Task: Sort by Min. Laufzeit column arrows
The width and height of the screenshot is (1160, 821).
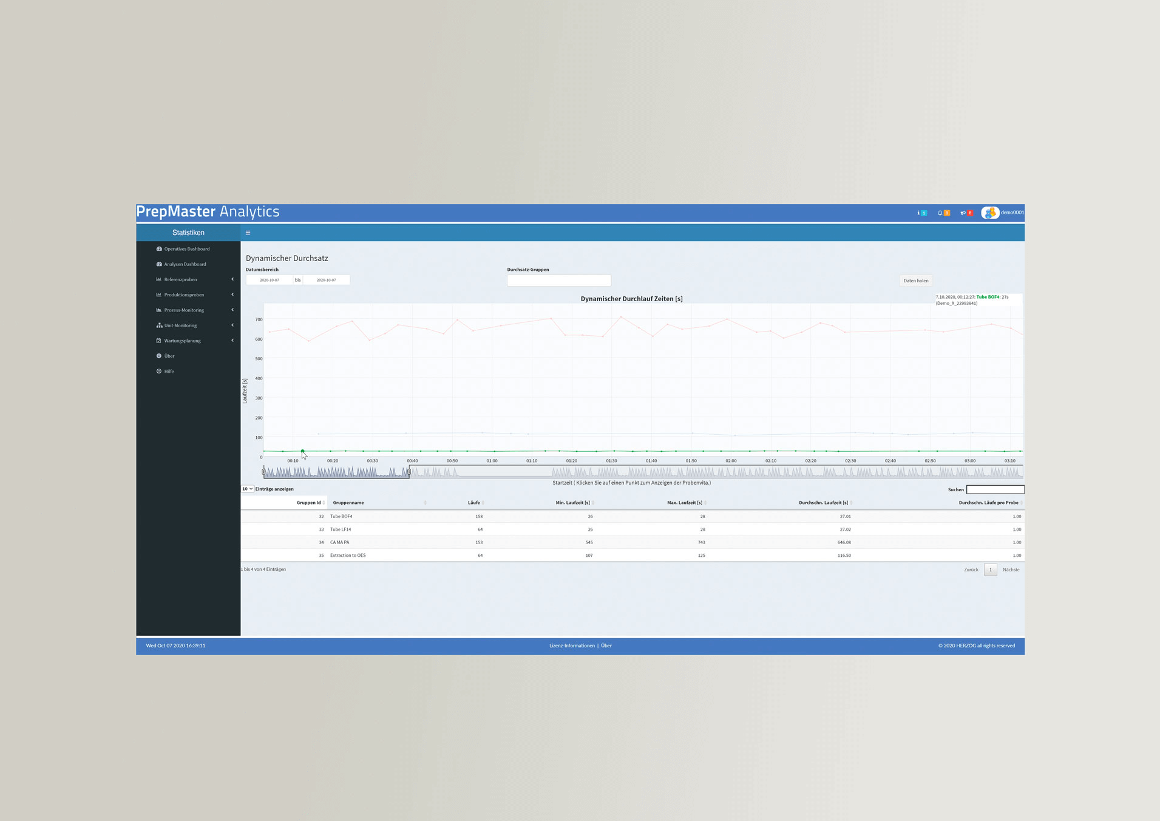Action: [593, 503]
